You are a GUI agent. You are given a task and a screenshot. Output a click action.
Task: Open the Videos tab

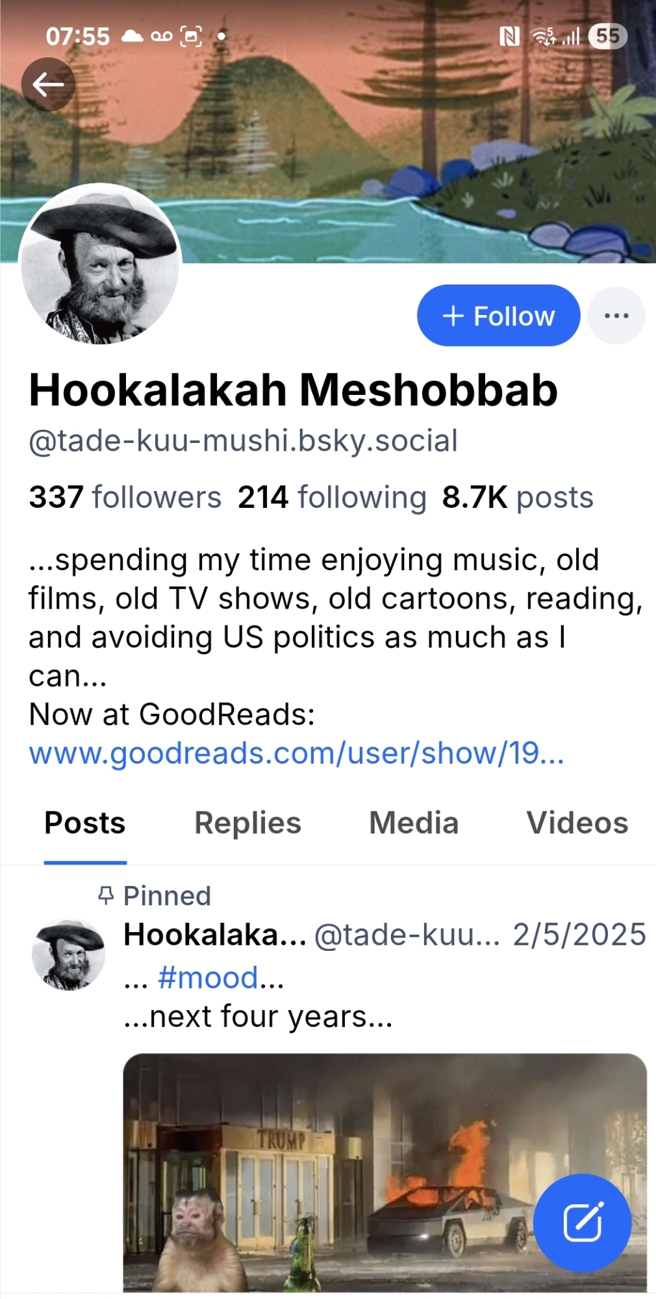[x=577, y=823]
